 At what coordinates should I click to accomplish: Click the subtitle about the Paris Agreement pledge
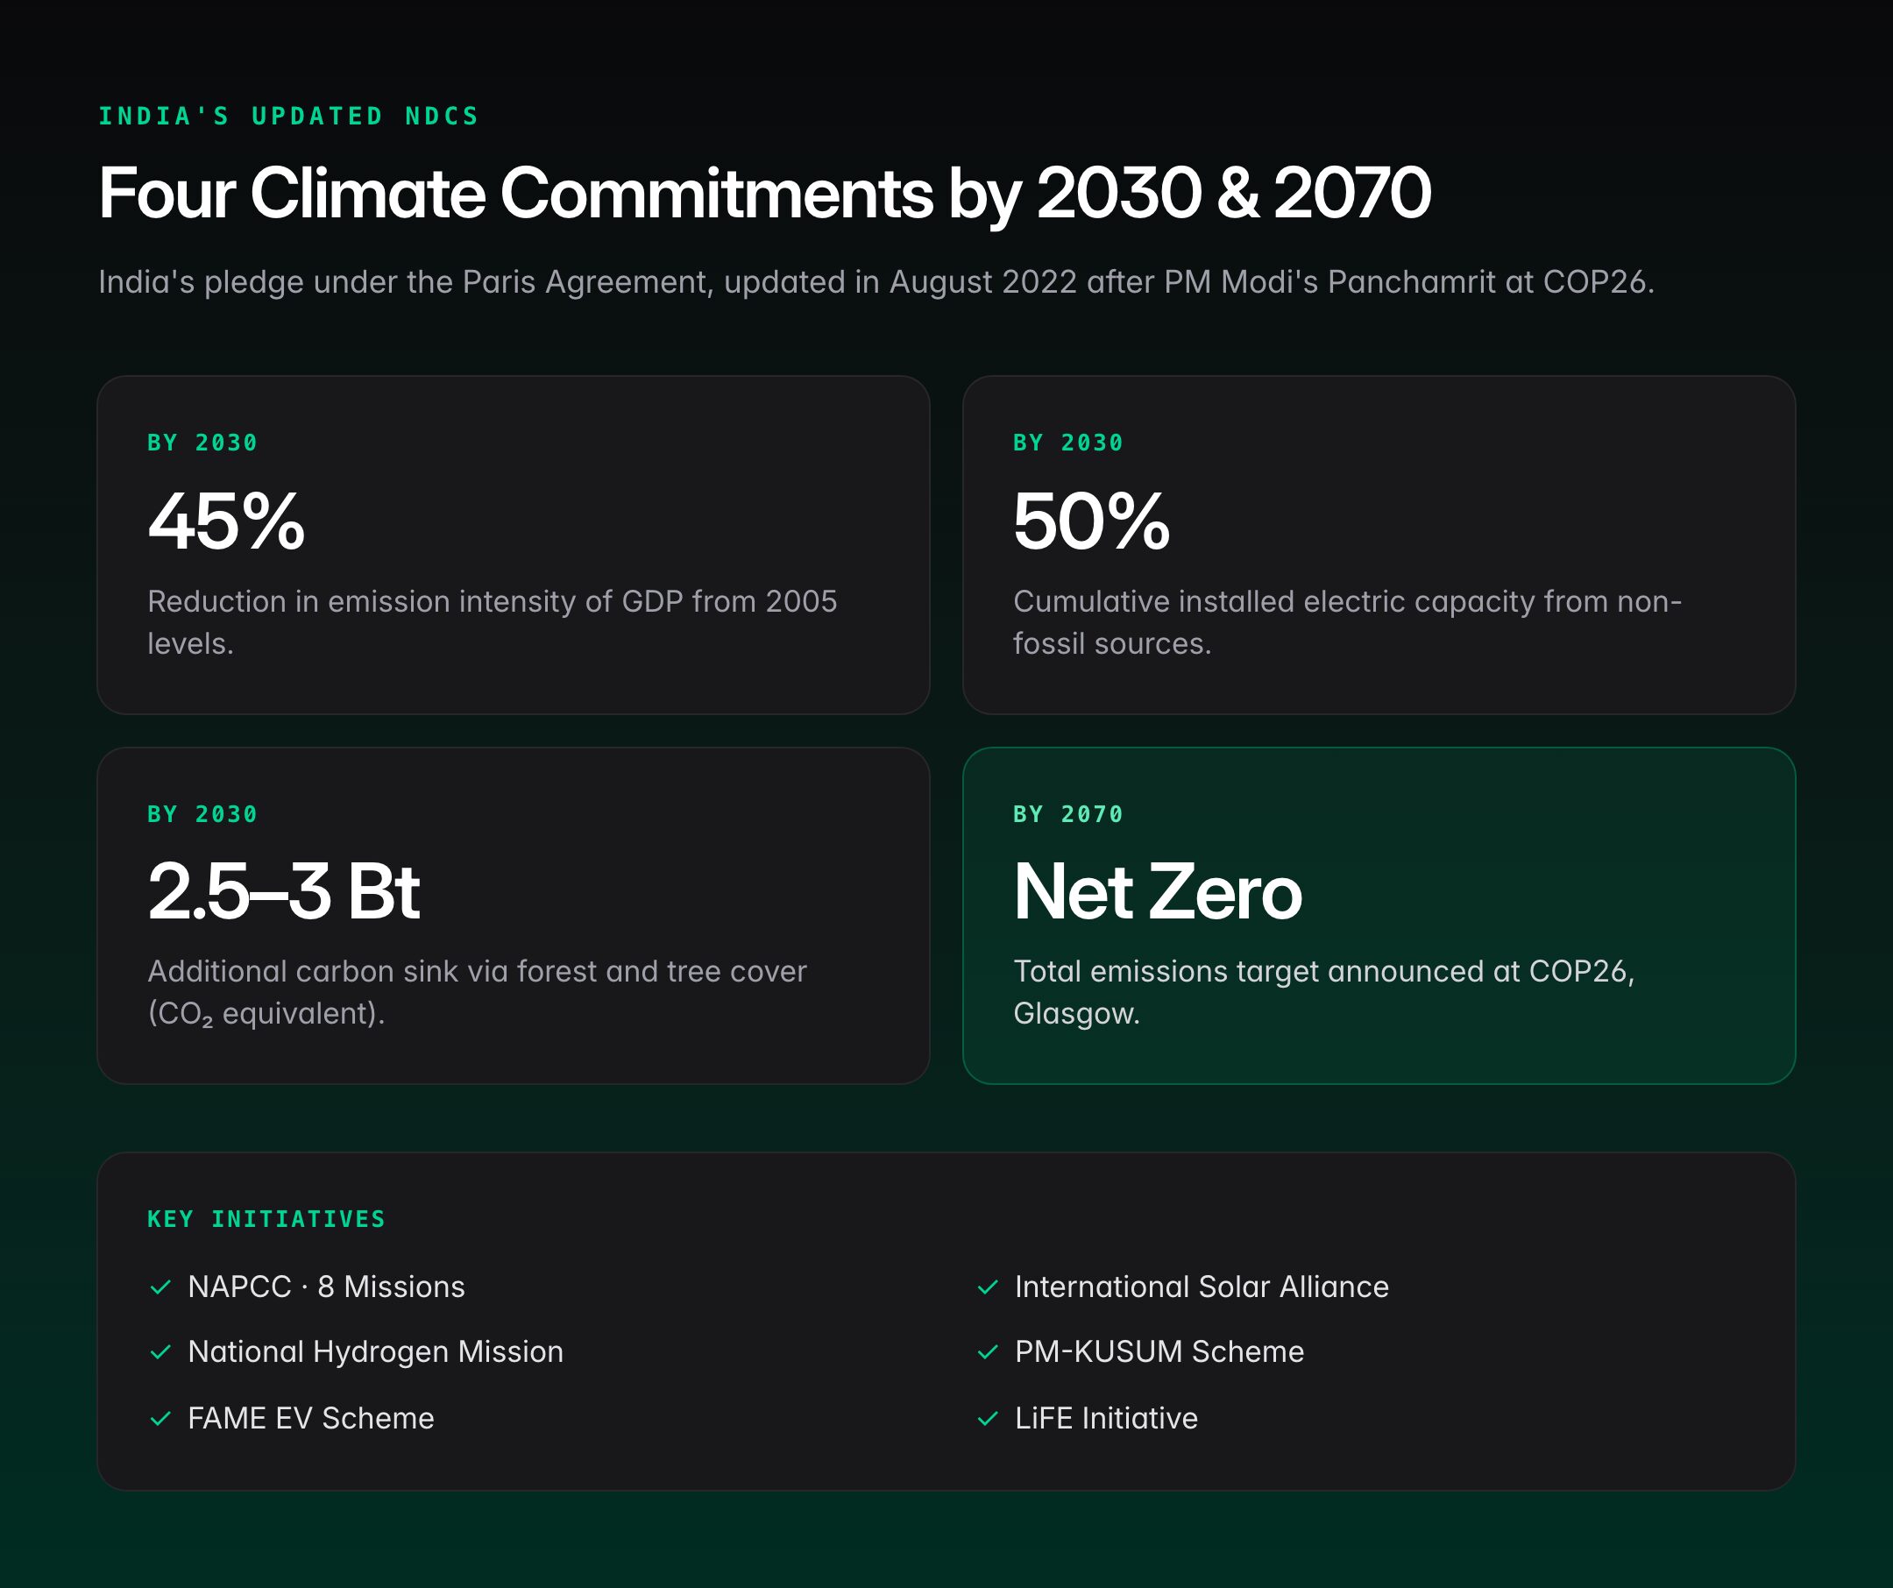pyautogui.click(x=876, y=282)
